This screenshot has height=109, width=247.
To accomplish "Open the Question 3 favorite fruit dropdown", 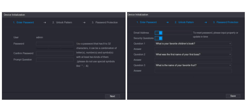I will click(x=193, y=65).
